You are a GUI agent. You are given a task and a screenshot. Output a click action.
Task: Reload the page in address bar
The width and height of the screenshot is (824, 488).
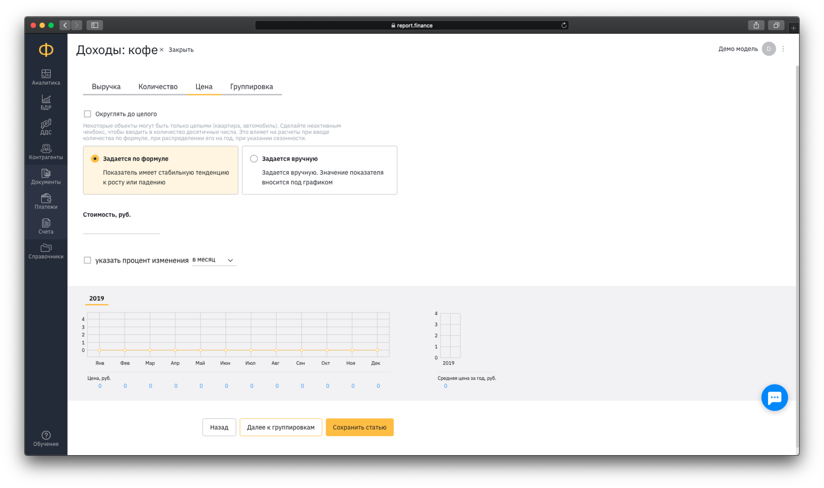pos(564,25)
